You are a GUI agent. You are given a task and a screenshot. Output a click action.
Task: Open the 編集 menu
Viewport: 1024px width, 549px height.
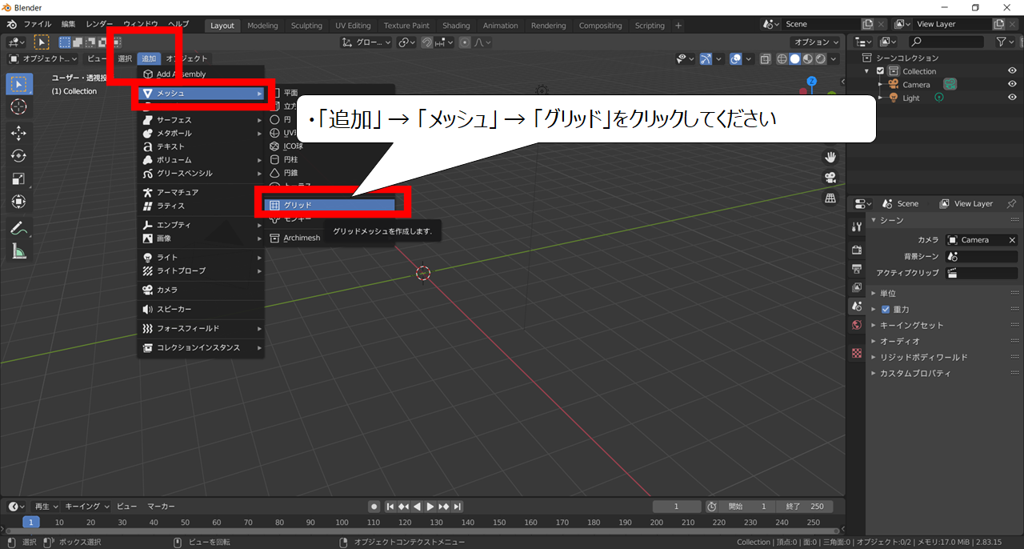(69, 24)
